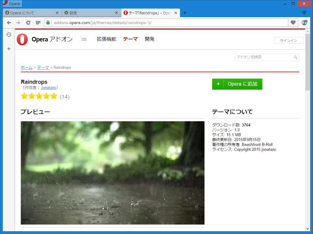Click the サインイン button
The height and width of the screenshot is (234, 313).
[289, 40]
